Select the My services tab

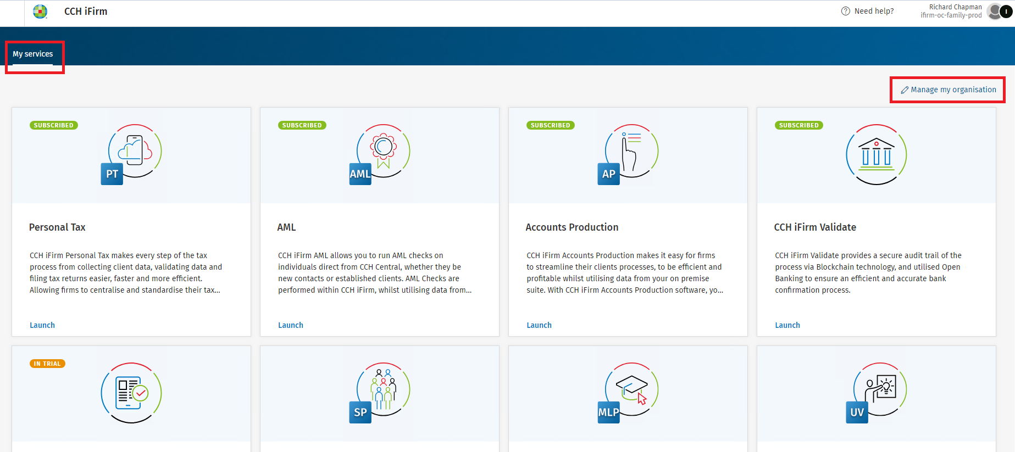(x=33, y=54)
